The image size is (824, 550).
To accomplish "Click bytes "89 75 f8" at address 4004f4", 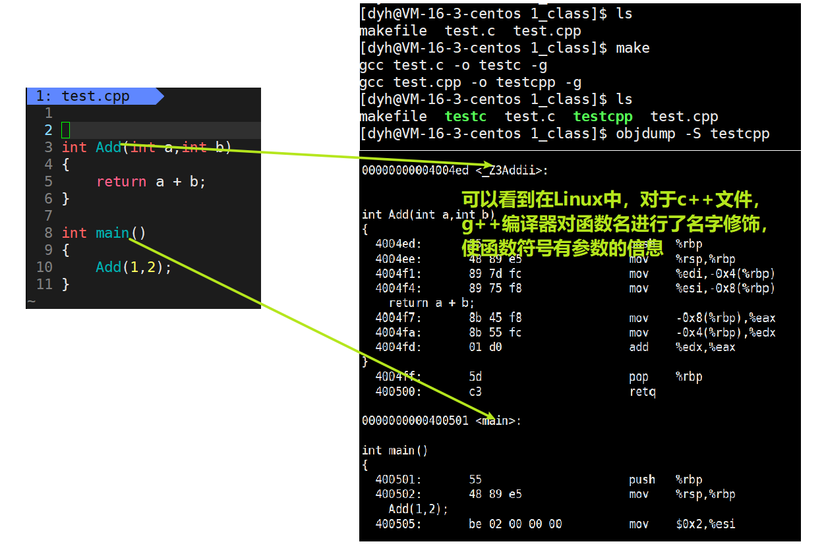I will click(495, 288).
